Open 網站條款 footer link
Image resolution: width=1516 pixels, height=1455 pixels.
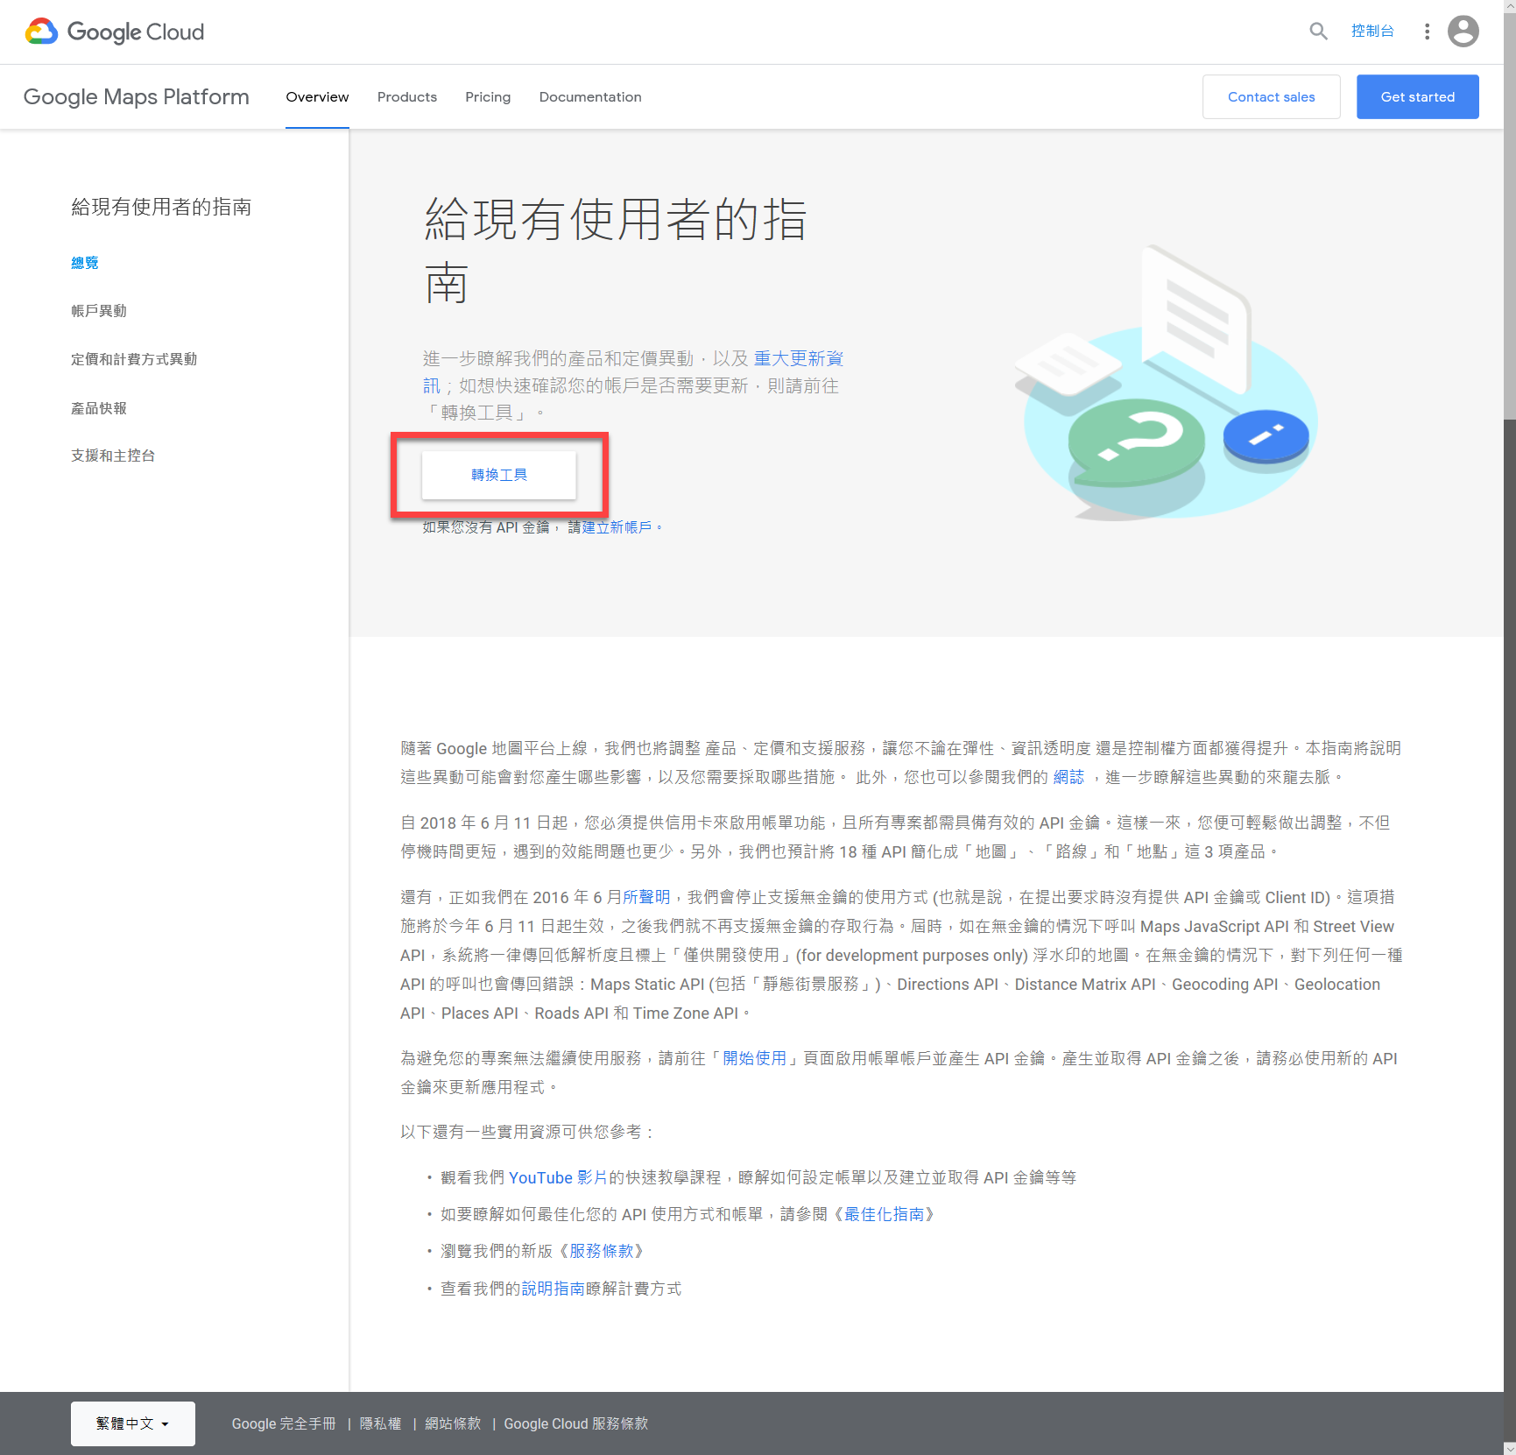[453, 1423]
